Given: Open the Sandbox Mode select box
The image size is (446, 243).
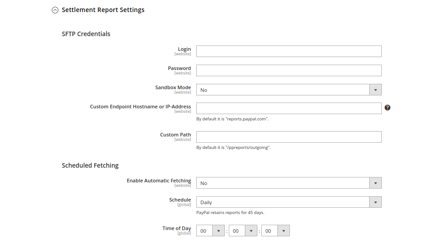Looking at the screenshot, I should click(x=283, y=90).
